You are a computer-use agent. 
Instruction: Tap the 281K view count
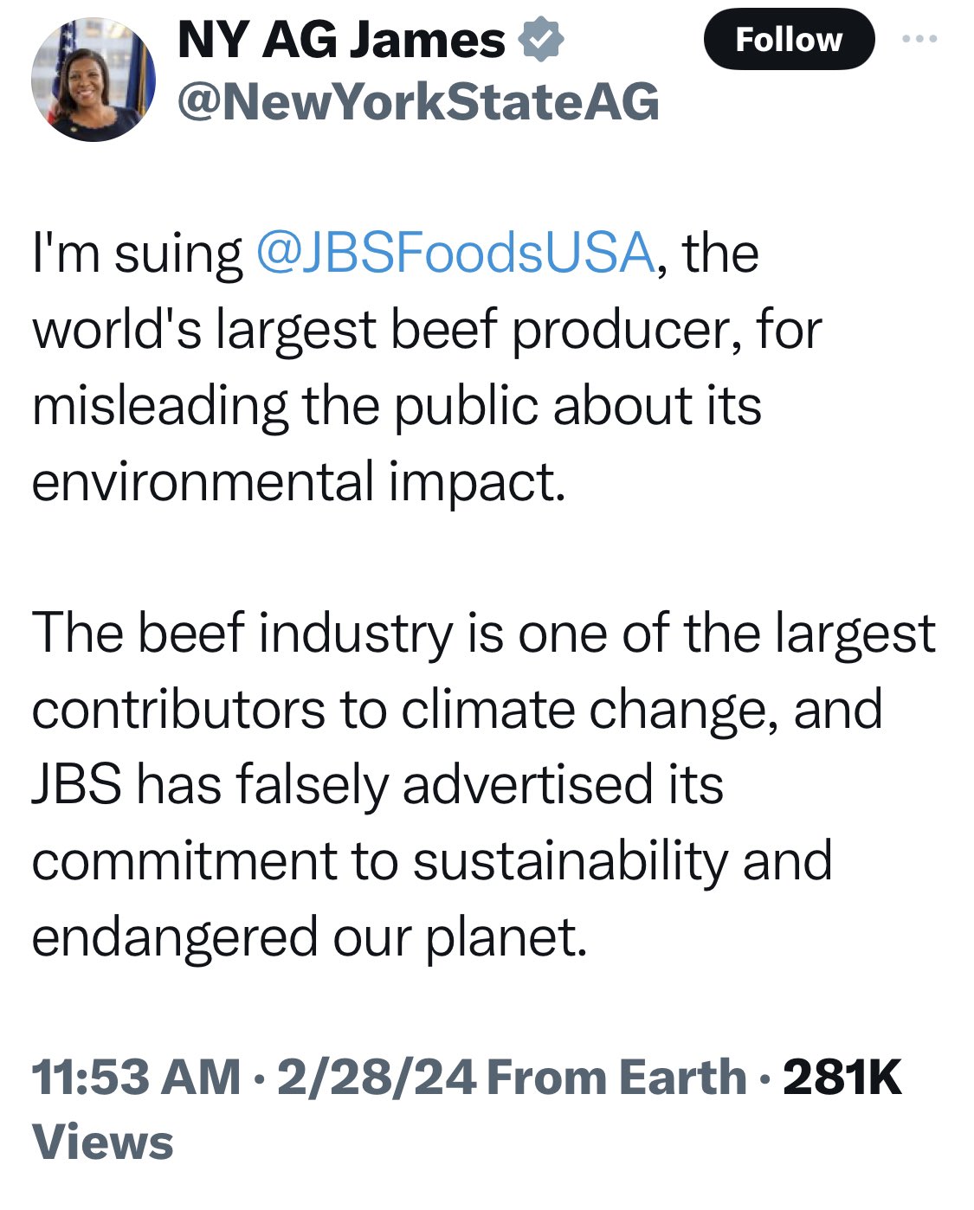842,1078
